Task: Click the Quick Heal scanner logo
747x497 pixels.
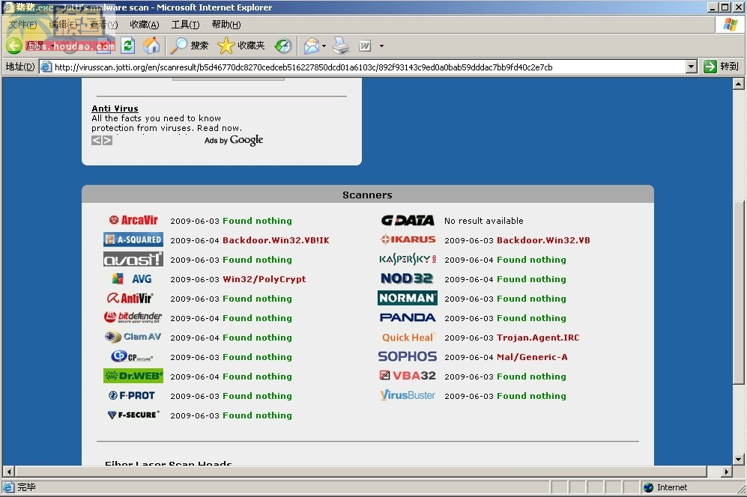Action: point(408,337)
